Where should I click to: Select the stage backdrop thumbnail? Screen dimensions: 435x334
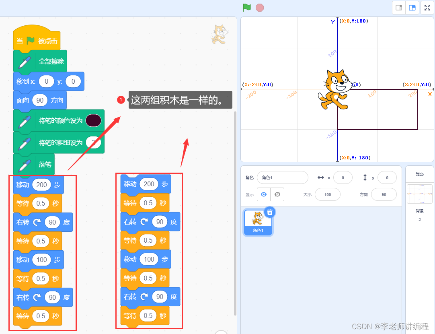pos(420,194)
